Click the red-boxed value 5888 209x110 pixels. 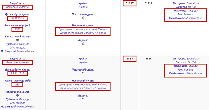[129, 59]
